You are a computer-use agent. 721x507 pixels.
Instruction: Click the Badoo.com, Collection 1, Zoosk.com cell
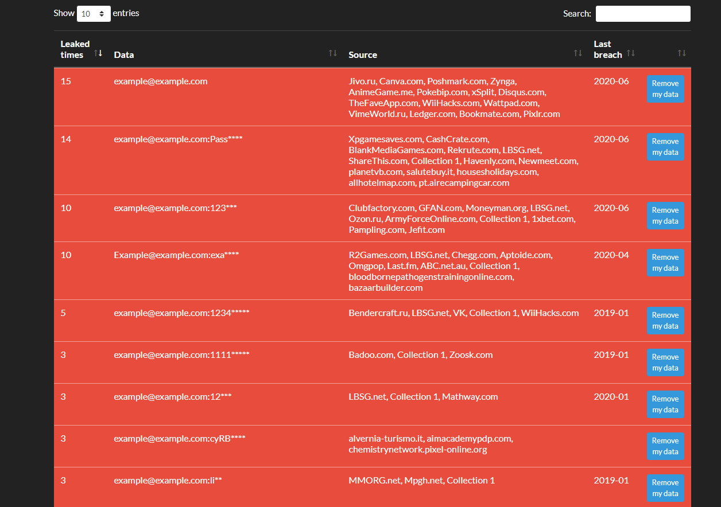[x=421, y=354]
